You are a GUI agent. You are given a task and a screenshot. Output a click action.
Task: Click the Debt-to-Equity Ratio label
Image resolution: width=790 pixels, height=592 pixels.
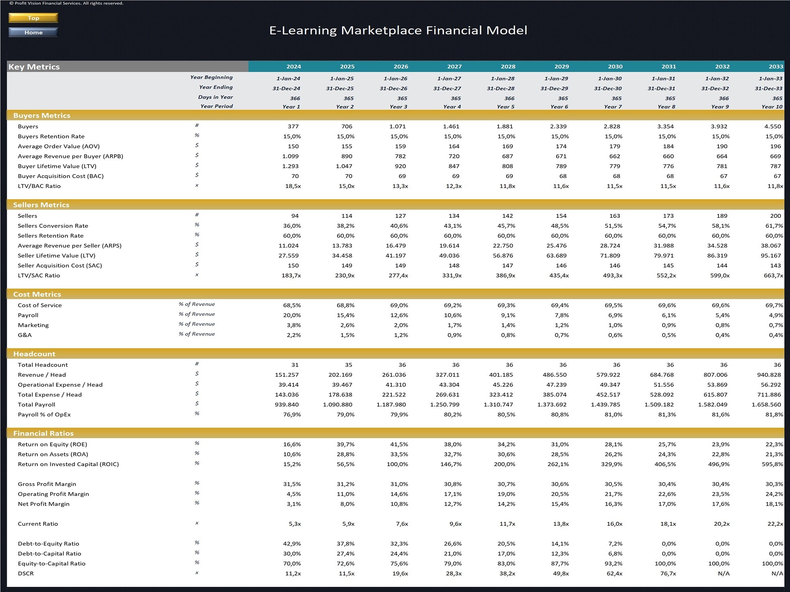[x=48, y=544]
